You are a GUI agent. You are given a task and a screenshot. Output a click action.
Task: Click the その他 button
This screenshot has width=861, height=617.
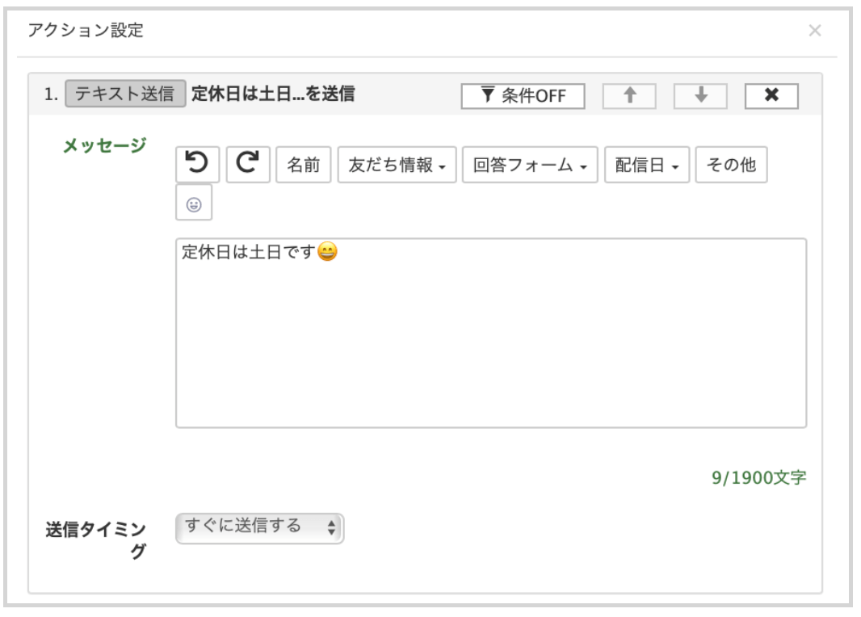click(731, 165)
